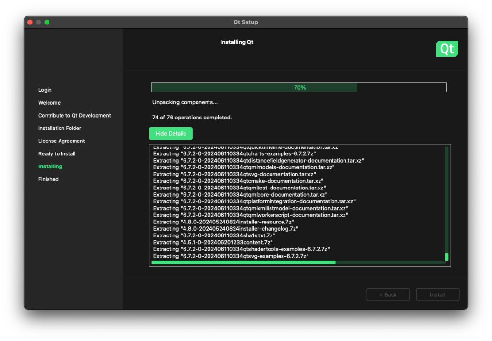The height and width of the screenshot is (341, 492).
Task: Click the red close window button
Action: pyautogui.click(x=30, y=22)
